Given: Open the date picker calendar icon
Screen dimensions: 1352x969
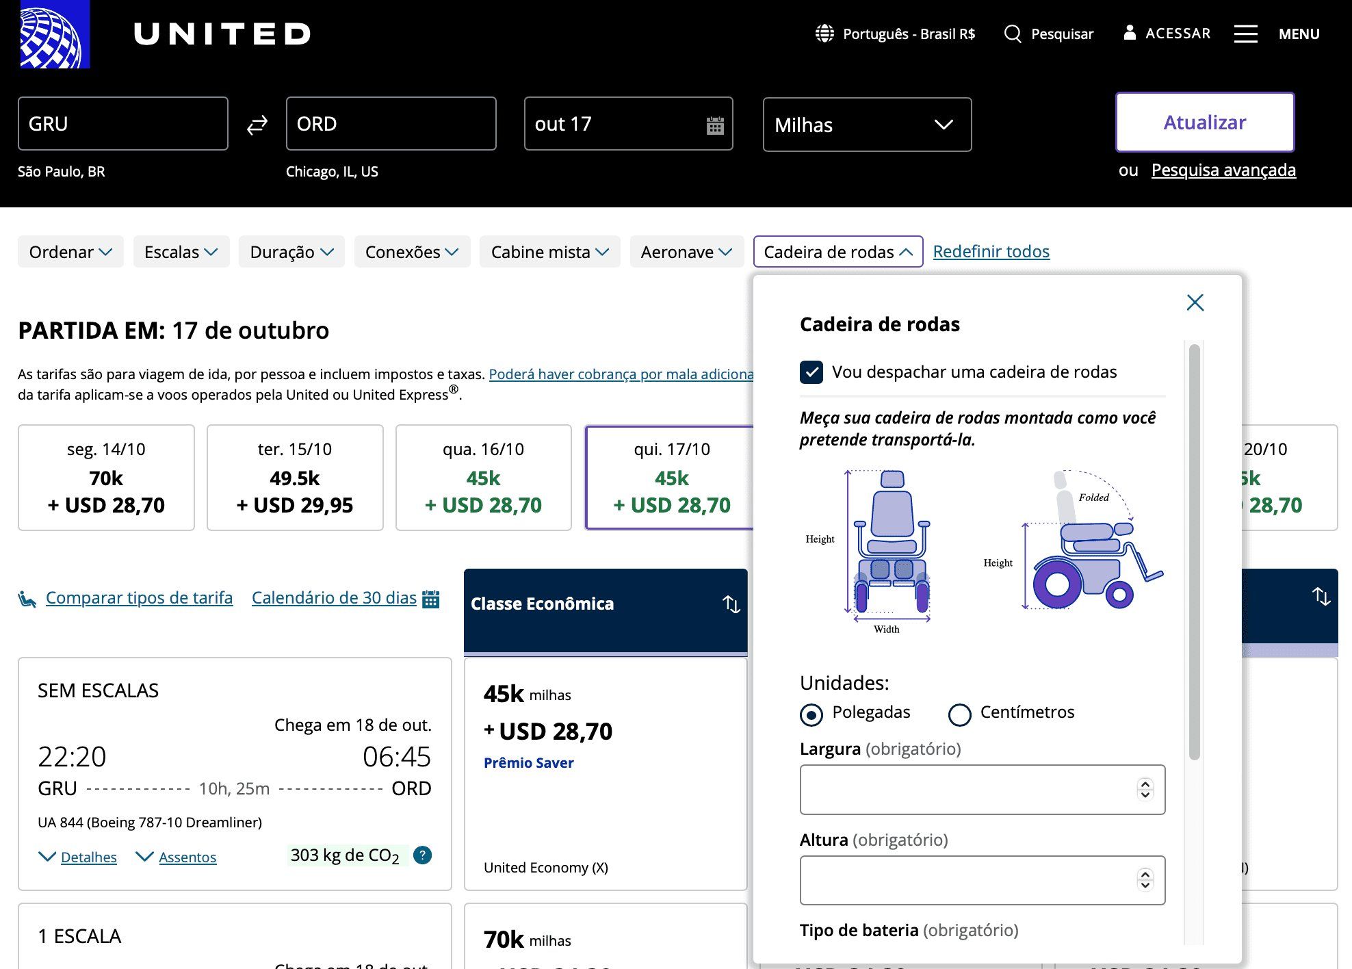Looking at the screenshot, I should click(715, 125).
